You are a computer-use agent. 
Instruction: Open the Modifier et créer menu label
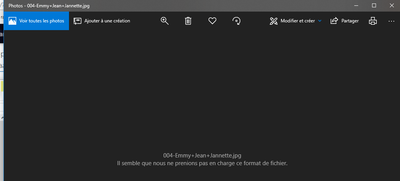[x=298, y=21]
